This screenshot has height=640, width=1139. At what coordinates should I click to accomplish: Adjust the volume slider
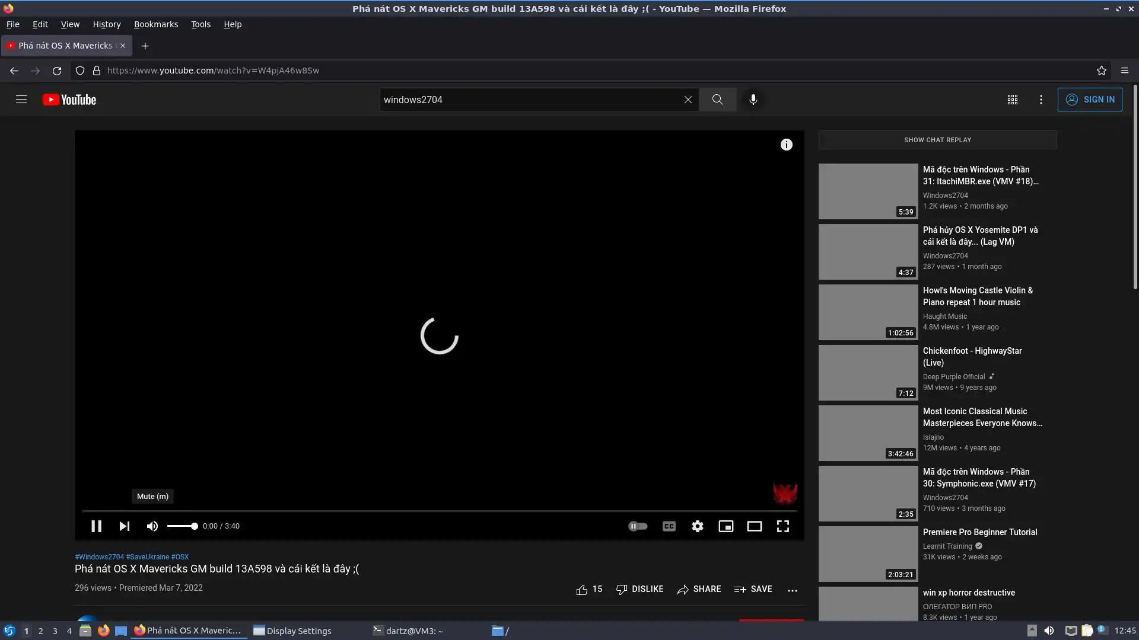coord(182,526)
